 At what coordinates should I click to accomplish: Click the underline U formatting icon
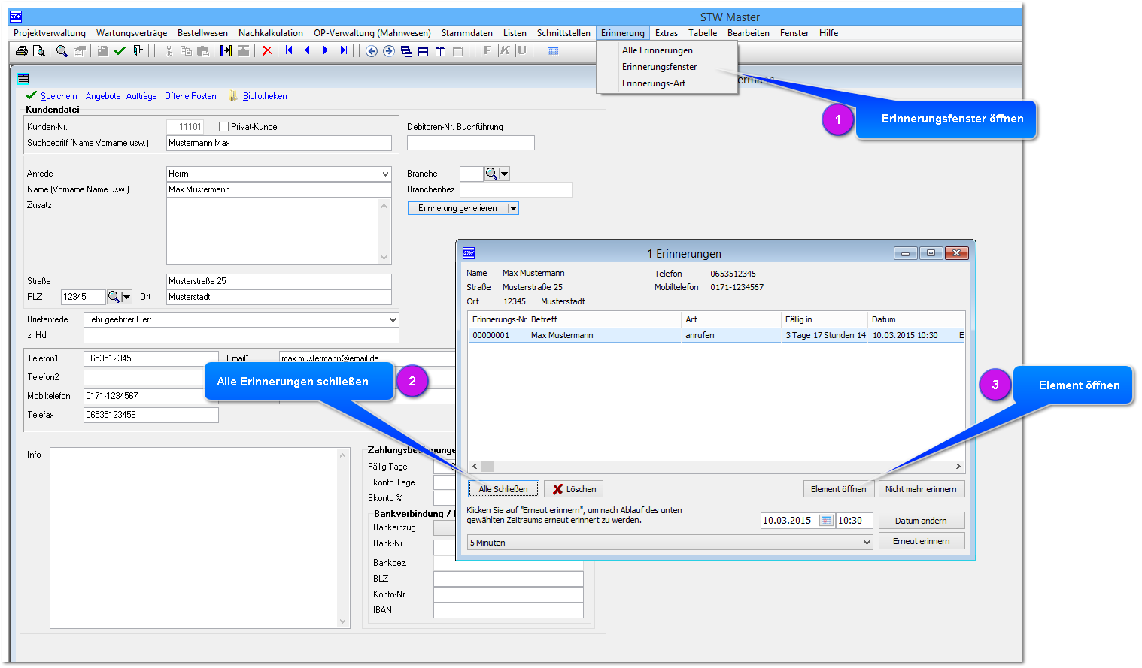[x=521, y=50]
